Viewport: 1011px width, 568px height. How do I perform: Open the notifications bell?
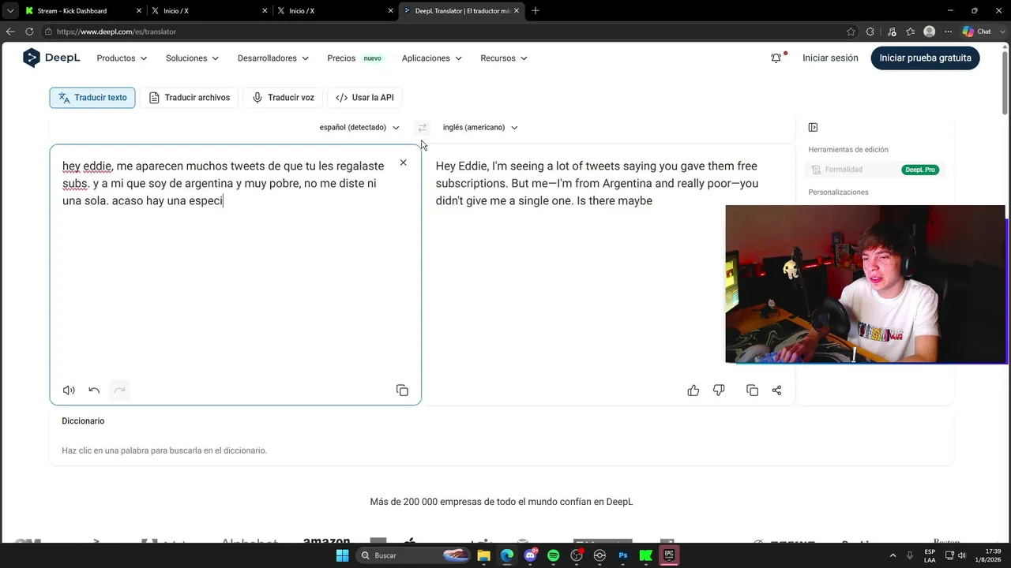[776, 58]
